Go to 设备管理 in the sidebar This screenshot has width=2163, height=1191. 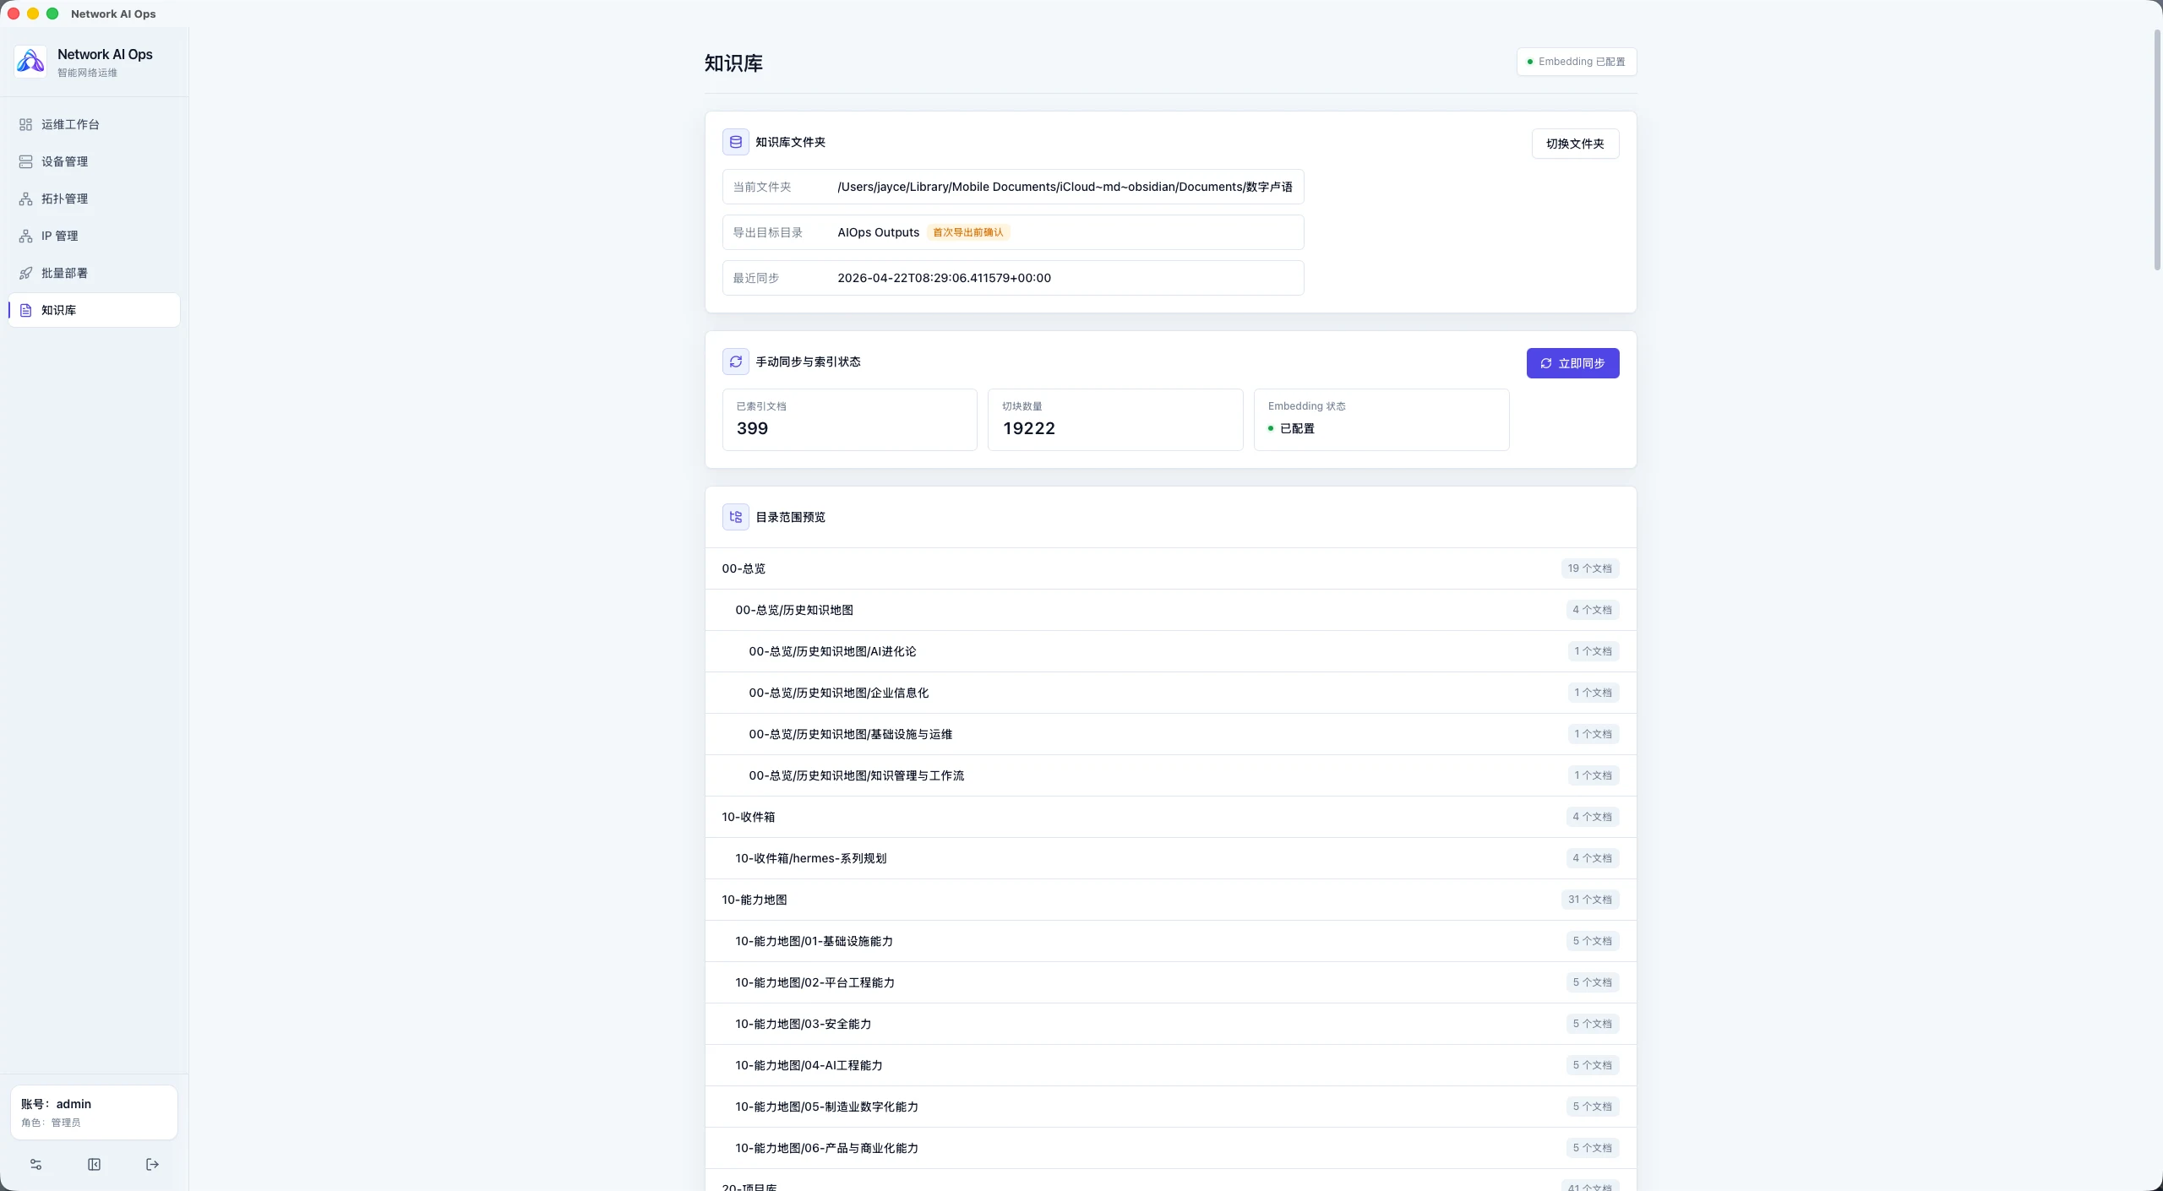(94, 161)
